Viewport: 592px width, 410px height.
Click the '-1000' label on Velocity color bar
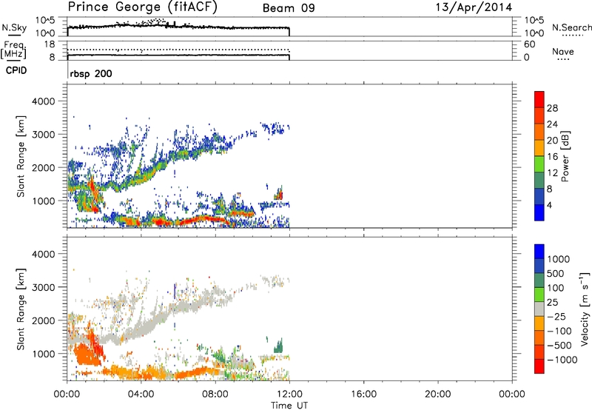(x=562, y=360)
